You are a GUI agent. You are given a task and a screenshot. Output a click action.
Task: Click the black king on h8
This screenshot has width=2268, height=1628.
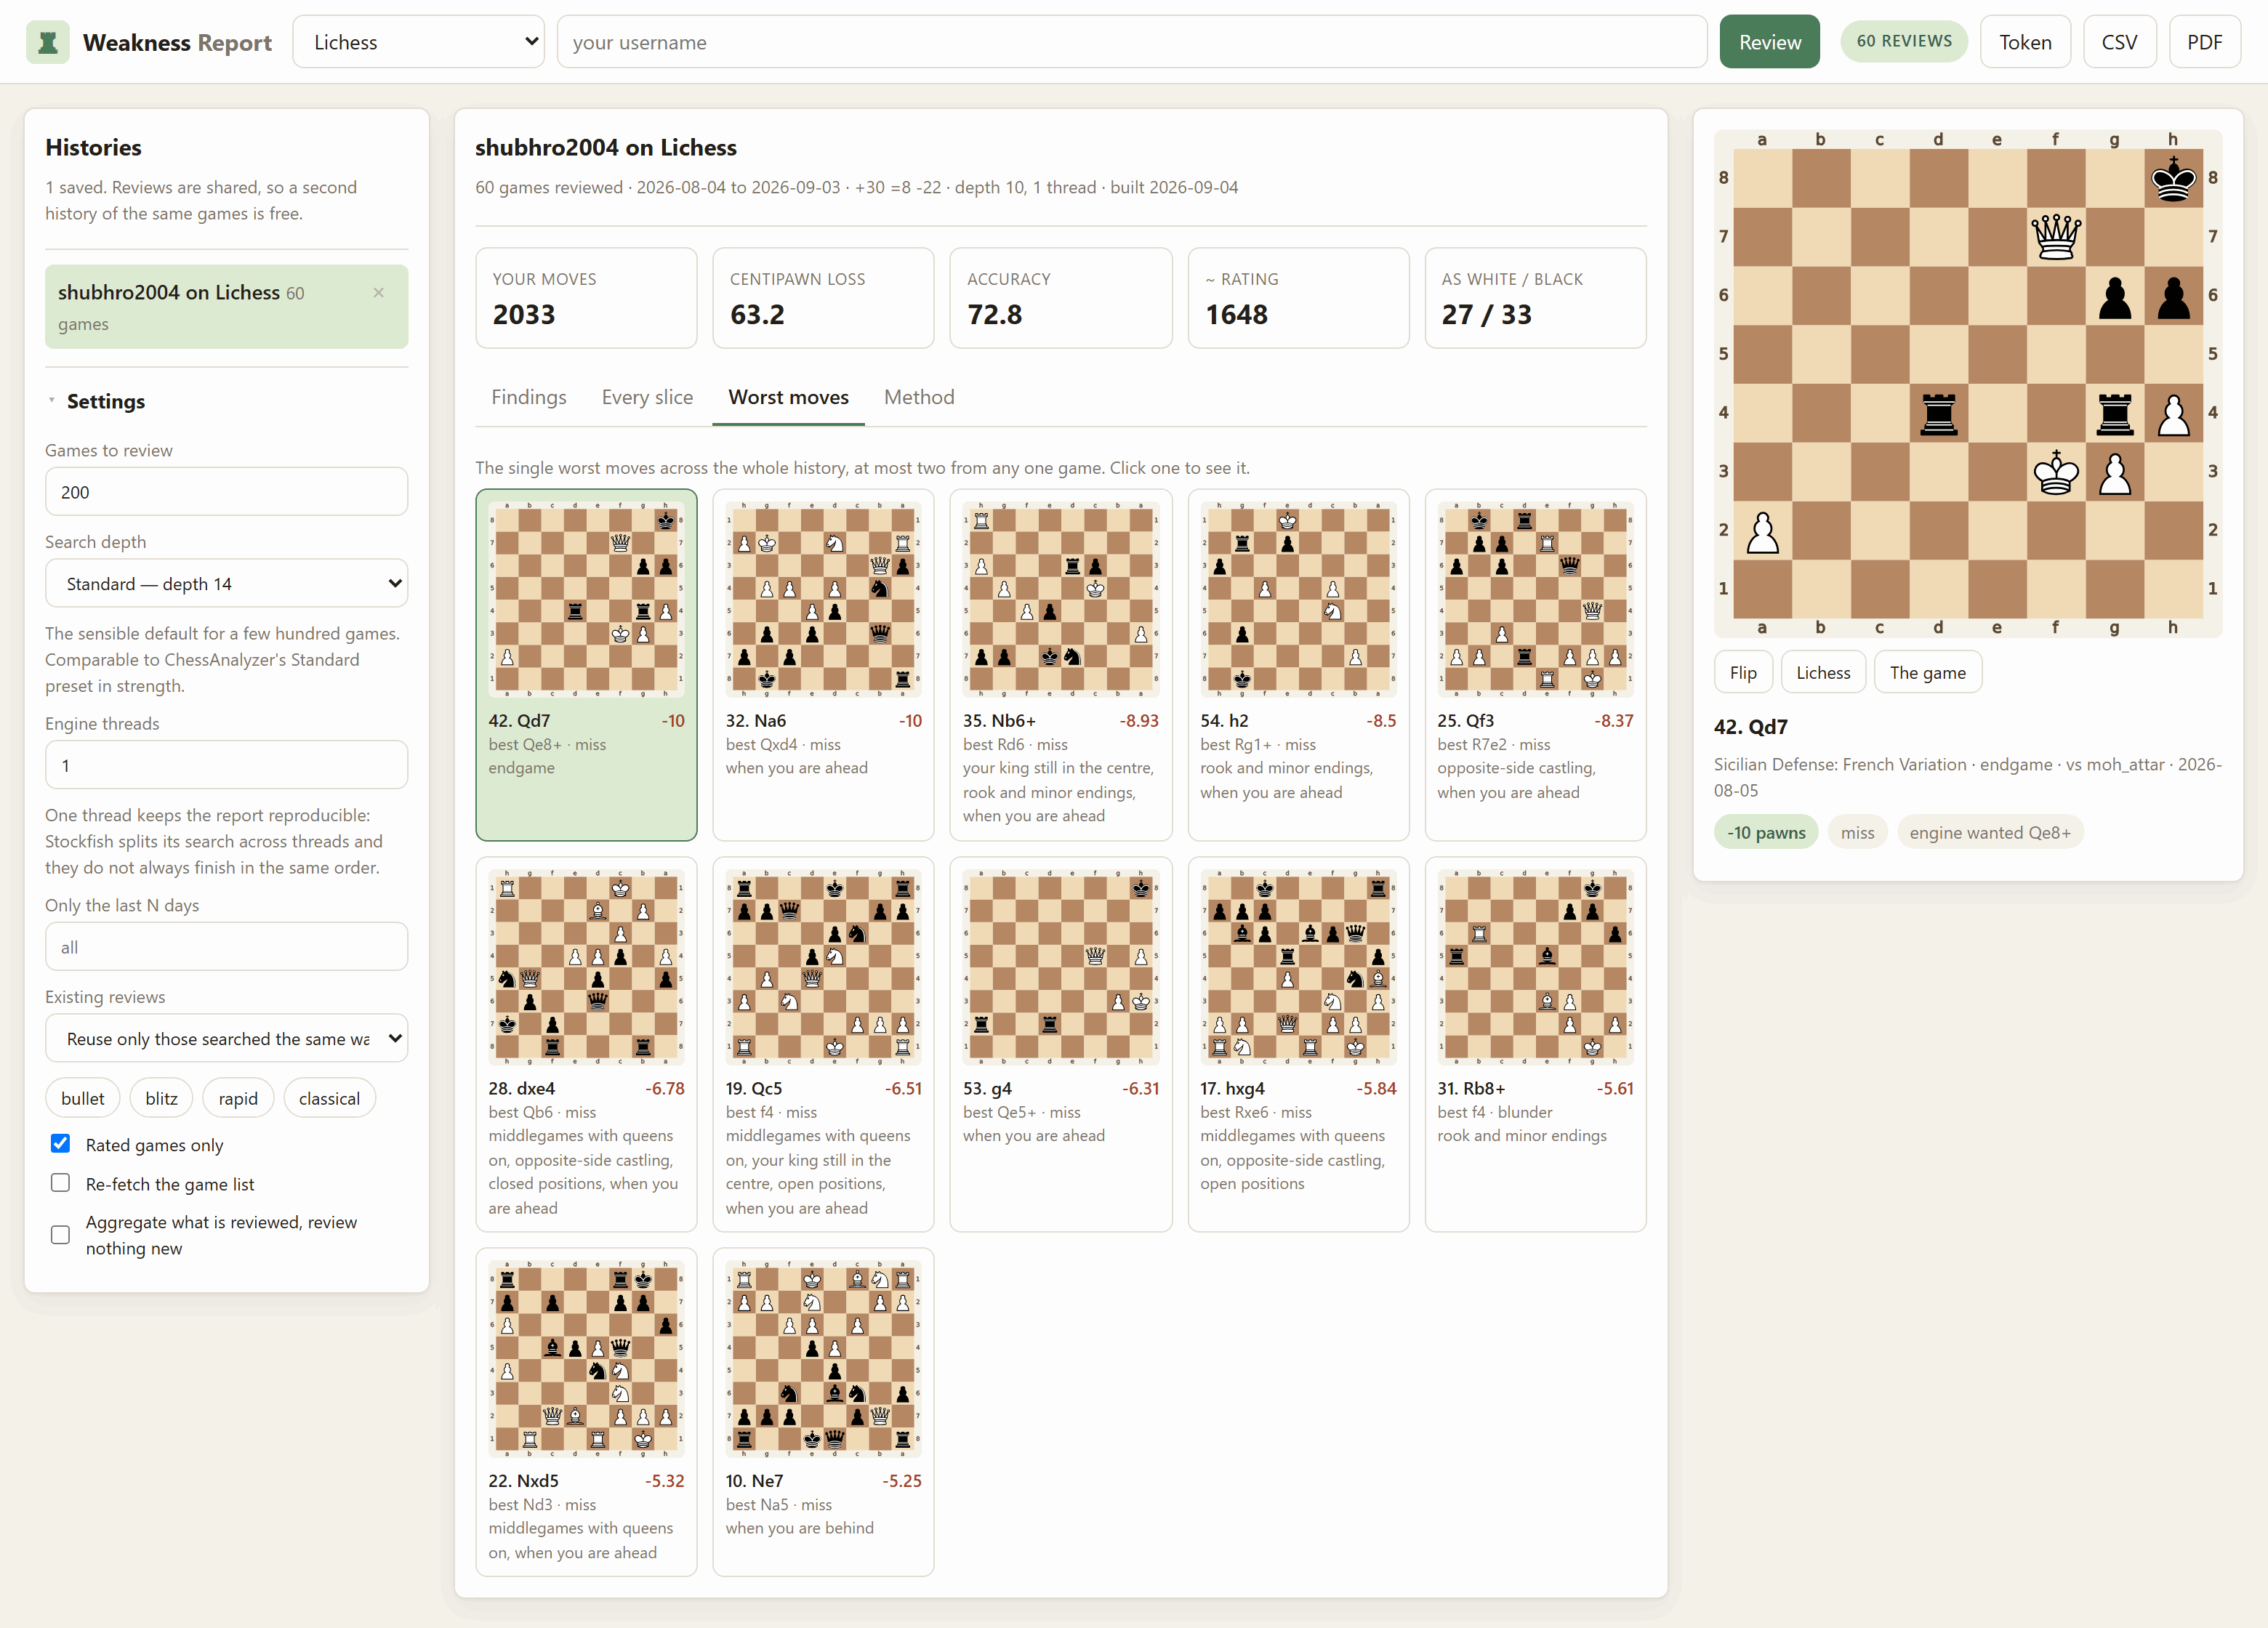click(2173, 178)
